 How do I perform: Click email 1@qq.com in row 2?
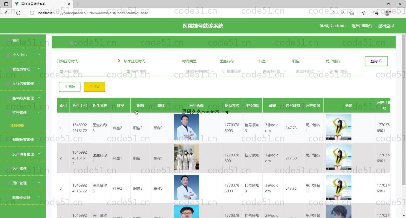(272, 158)
